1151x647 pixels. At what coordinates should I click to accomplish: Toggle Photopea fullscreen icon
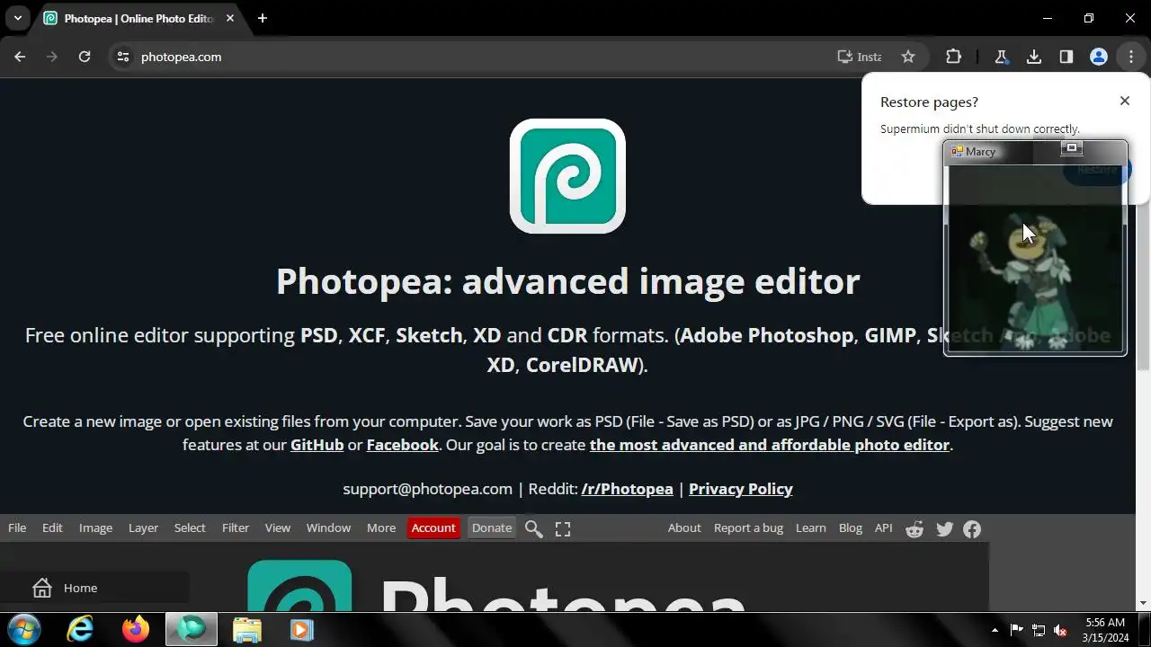(x=563, y=529)
